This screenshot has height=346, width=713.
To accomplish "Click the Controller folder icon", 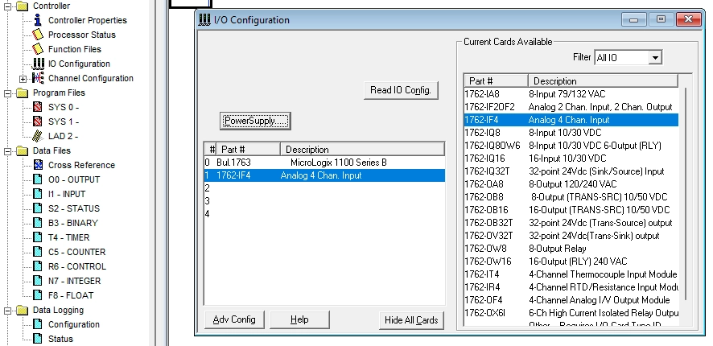I will [x=23, y=6].
